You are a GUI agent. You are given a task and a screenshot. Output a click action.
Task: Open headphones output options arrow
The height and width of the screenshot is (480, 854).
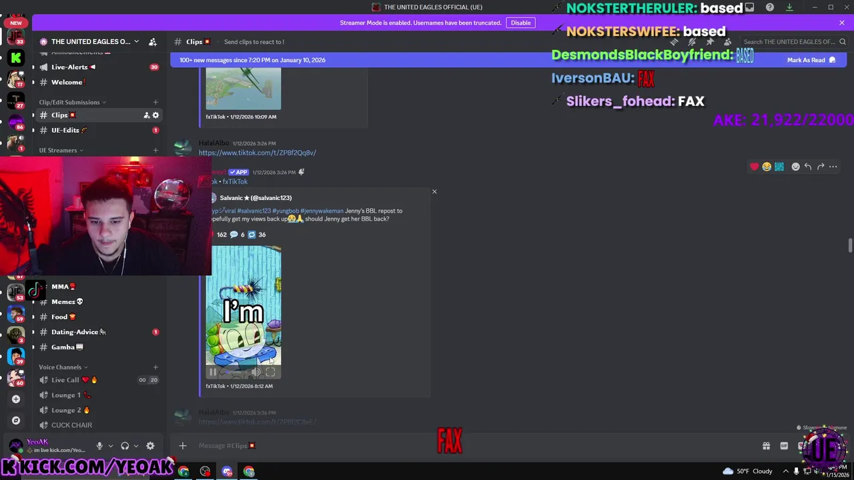(x=136, y=446)
